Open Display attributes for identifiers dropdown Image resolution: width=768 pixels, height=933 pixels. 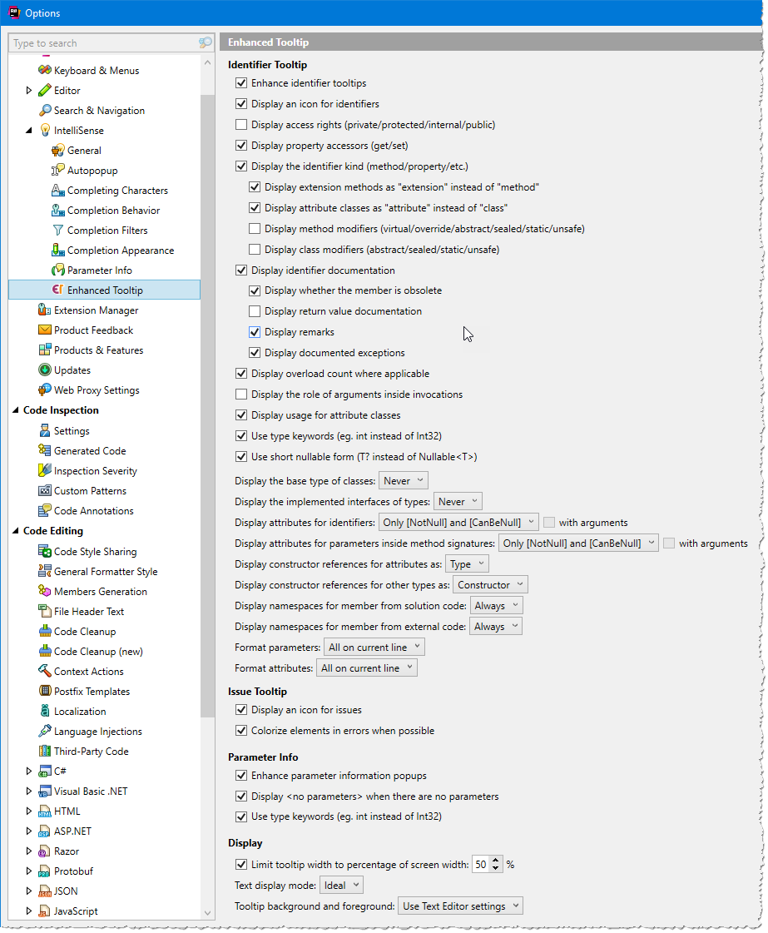coord(458,523)
